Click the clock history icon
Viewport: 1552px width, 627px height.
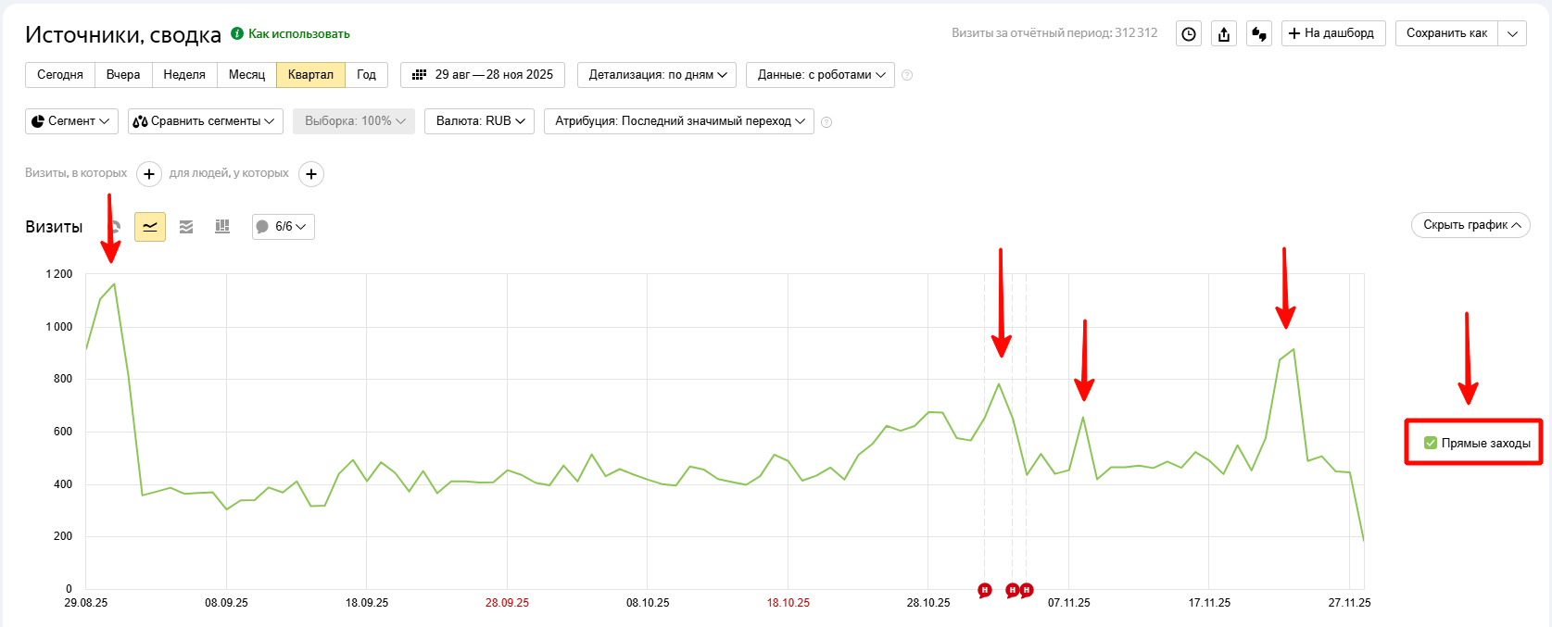point(1189,34)
